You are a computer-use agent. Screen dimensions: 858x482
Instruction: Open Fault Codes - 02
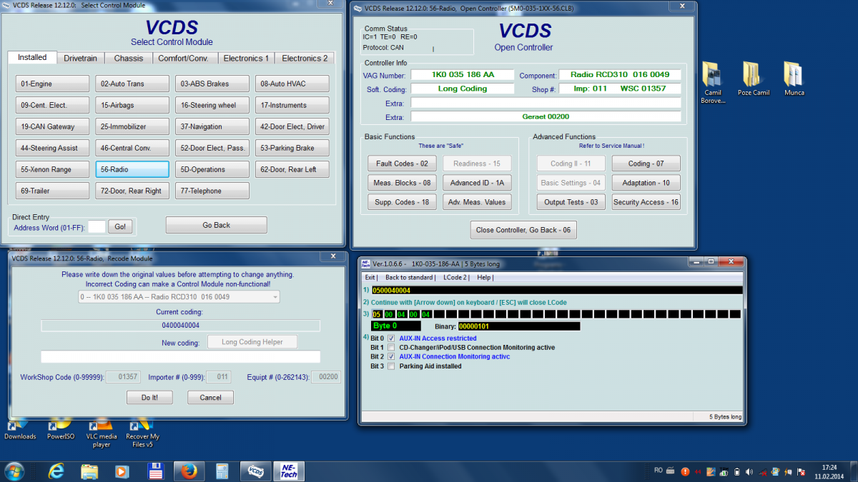click(402, 164)
